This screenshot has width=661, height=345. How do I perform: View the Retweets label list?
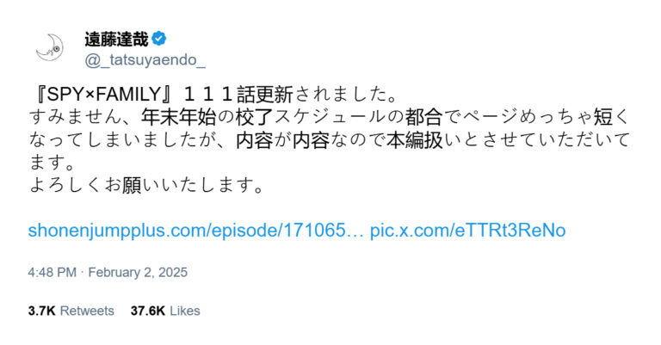point(87,311)
